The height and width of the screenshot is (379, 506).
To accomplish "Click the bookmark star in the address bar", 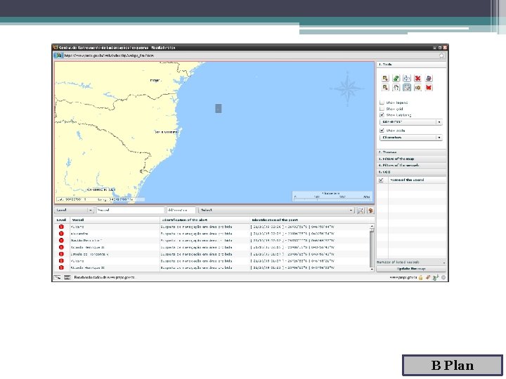I will (441, 55).
